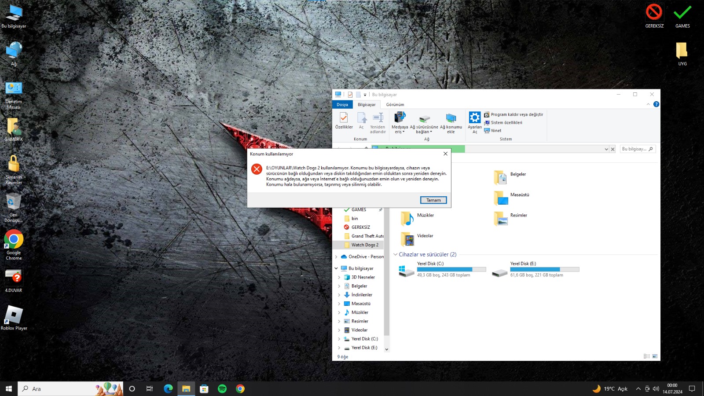Select the Yerel Disk (C:) drive icon
This screenshot has height=396, width=704.
[x=406, y=270]
